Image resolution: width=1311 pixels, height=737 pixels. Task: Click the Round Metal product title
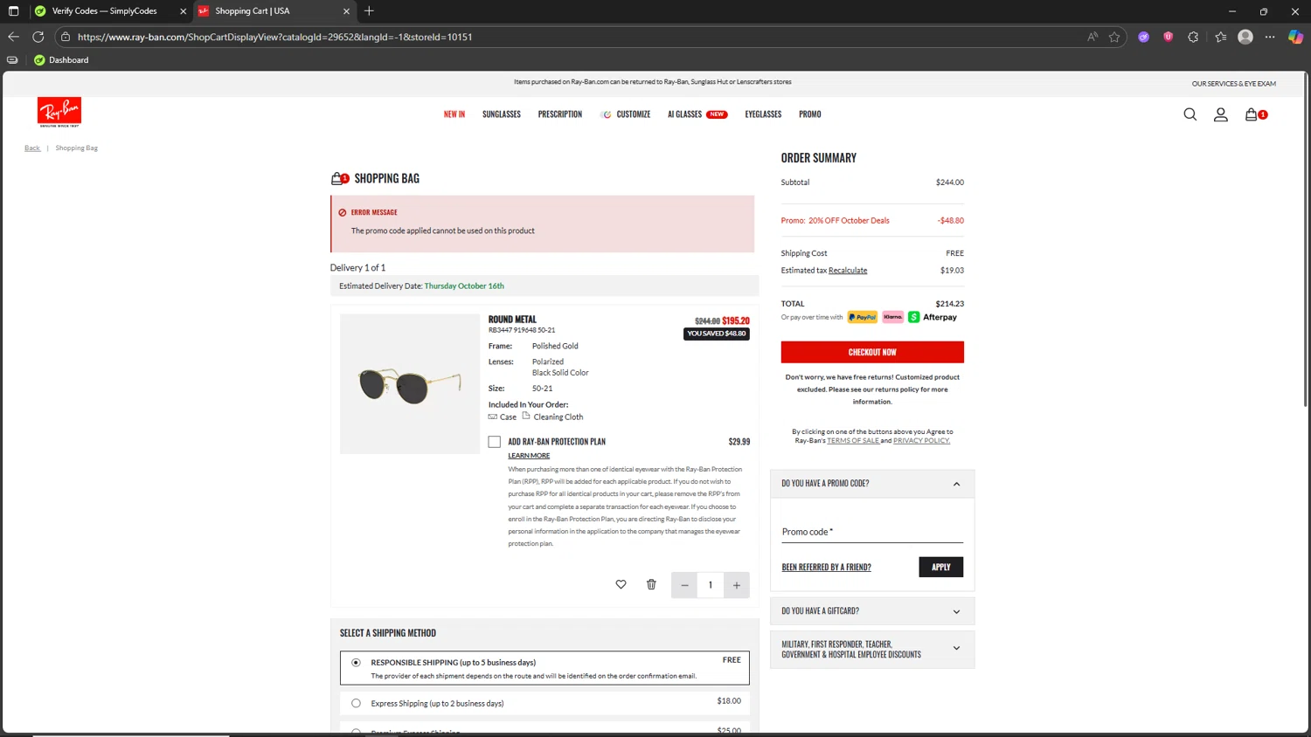512,320
